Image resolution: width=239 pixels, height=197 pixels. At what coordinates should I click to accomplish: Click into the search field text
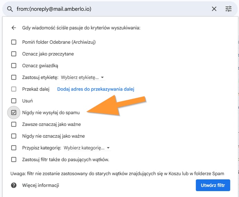(54, 9)
